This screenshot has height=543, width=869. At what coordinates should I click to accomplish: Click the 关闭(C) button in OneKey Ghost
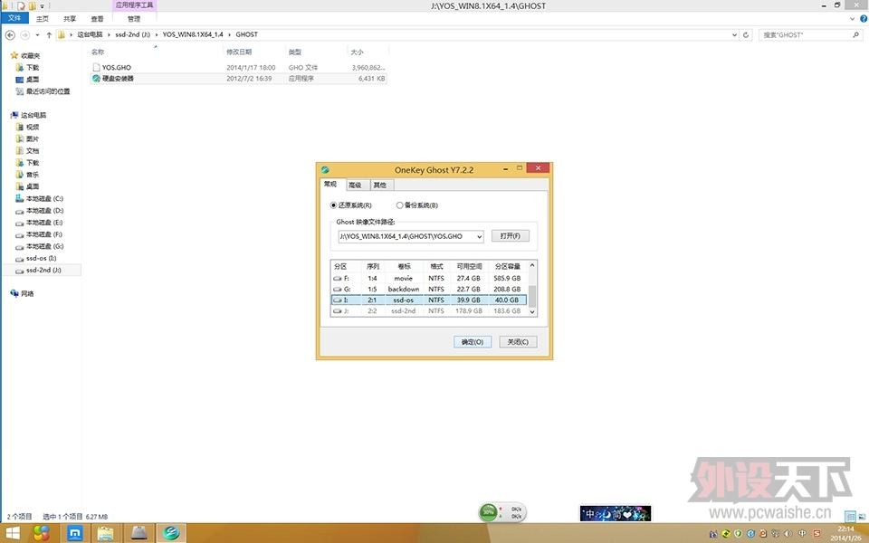(x=518, y=342)
